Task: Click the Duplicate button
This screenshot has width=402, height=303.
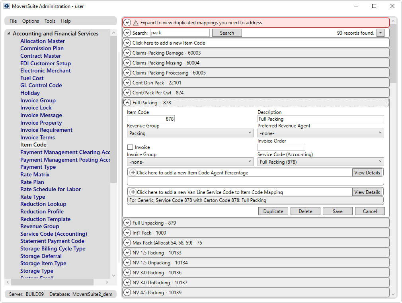Action: [273, 211]
